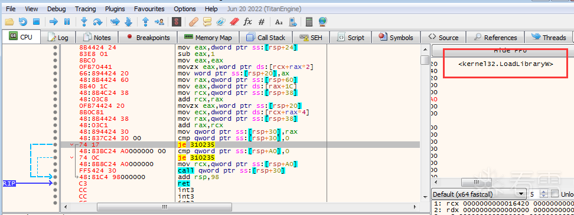The height and width of the screenshot is (215, 574).
Task: Click the disassembly horizontal scrollbar thumb
Action: pyautogui.click(x=164, y=207)
